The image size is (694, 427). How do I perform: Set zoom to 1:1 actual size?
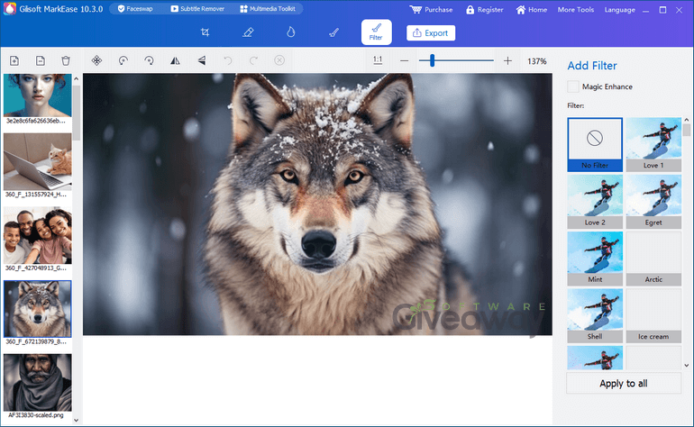click(378, 60)
